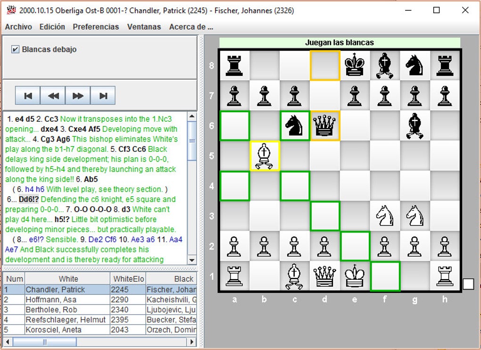Step back one move
Screen dimensions: 481x350
53,96
